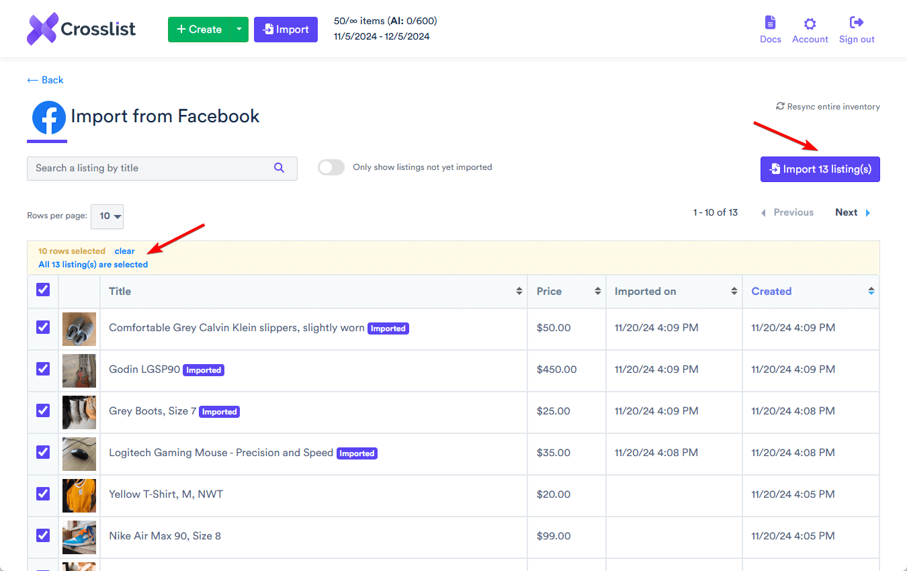907x571 pixels.
Task: Focus the Search a listing by title field
Action: point(162,168)
